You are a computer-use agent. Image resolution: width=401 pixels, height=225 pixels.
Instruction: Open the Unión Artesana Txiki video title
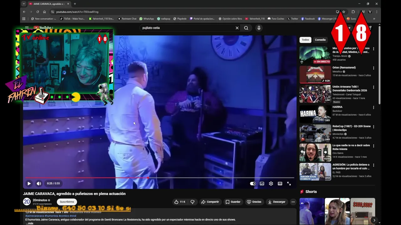coord(350,88)
